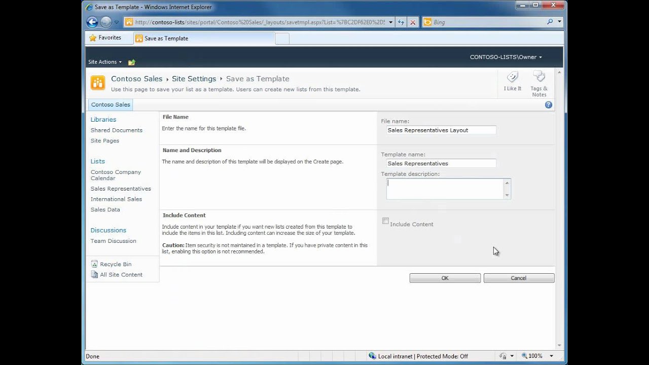Open the Libraries heading link
Image resolution: width=649 pixels, height=365 pixels.
[x=103, y=120]
